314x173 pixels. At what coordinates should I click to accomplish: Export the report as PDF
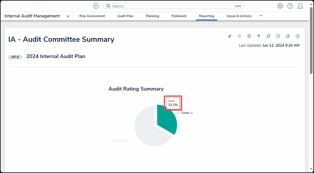278,36
